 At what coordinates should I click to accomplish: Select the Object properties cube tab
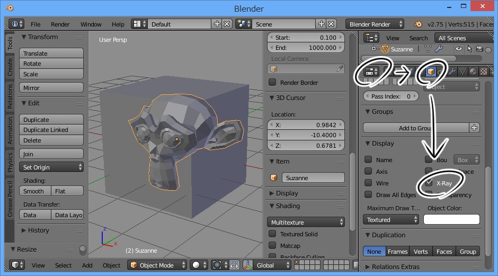pos(431,72)
